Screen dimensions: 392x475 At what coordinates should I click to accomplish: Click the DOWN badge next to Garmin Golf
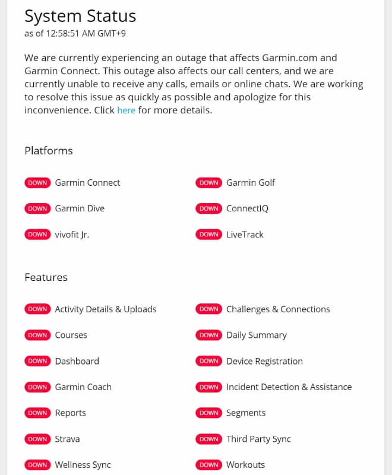point(209,183)
